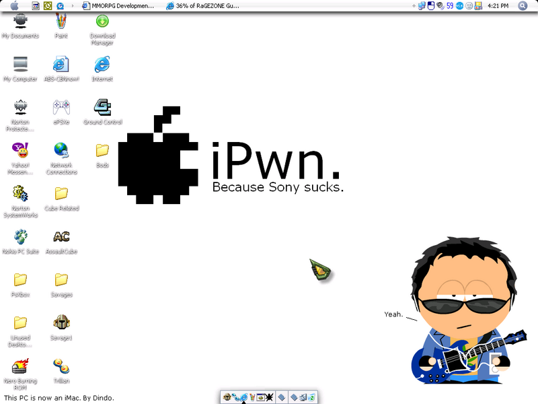Click Paint brushes icon in bottom dock
This screenshot has width=538, height=404.
[x=252, y=397]
